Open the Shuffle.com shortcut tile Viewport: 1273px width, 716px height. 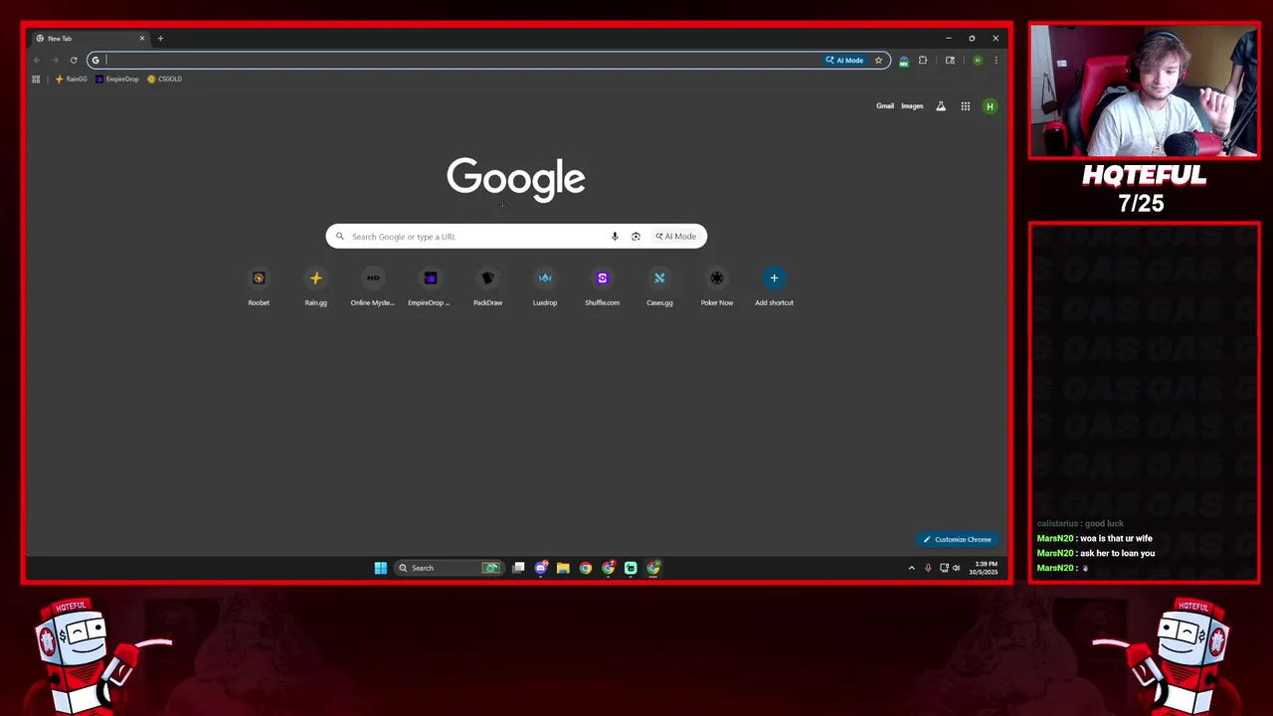602,286
